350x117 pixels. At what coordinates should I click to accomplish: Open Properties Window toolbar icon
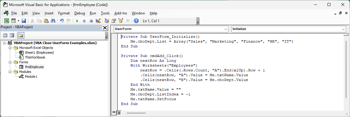pyautogui.click(x=114, y=21)
